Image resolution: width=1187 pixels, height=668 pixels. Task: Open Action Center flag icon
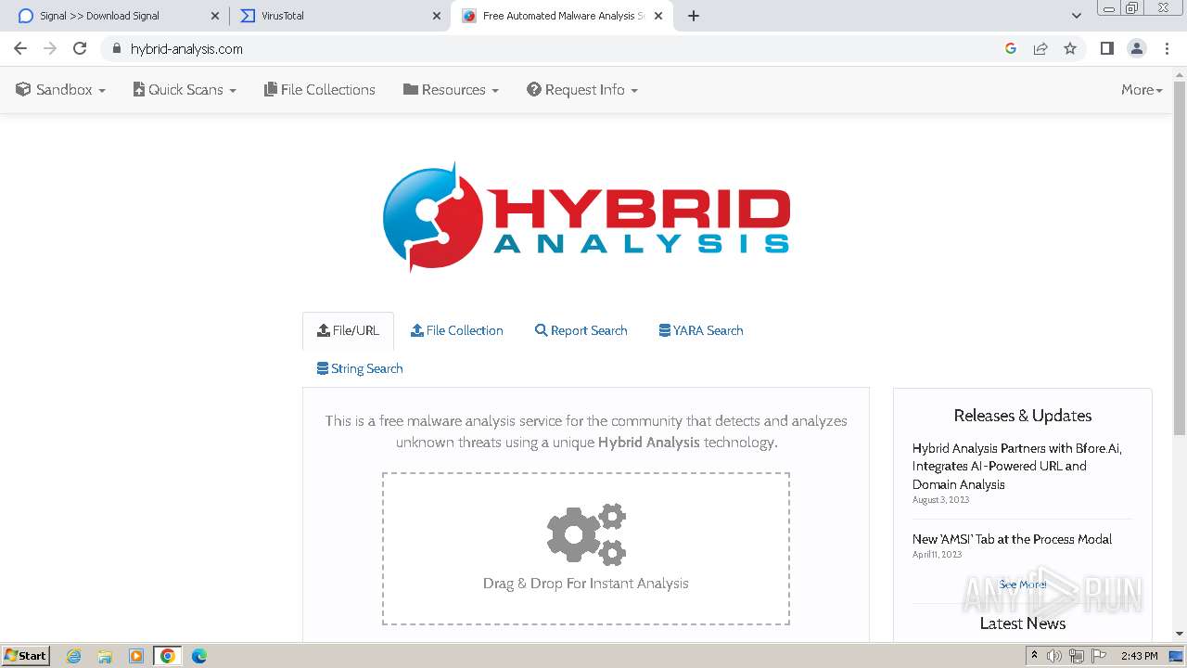click(x=1099, y=656)
